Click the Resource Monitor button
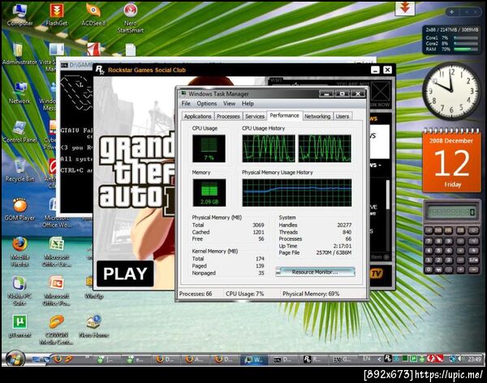The width and height of the screenshot is (487, 383). tap(315, 272)
